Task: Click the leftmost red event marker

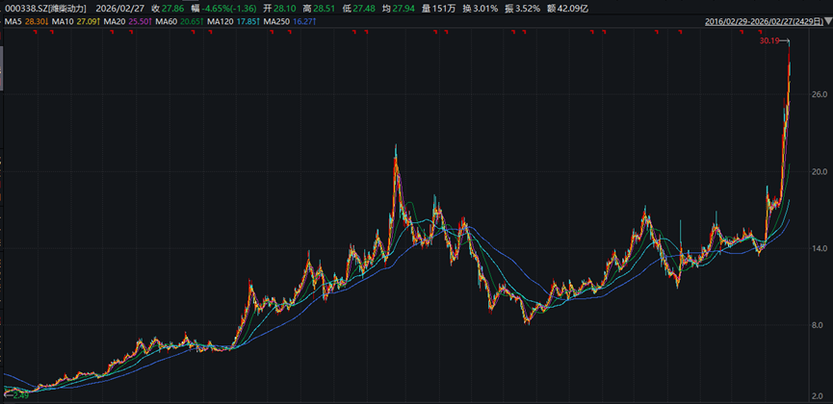Action: 34,33
